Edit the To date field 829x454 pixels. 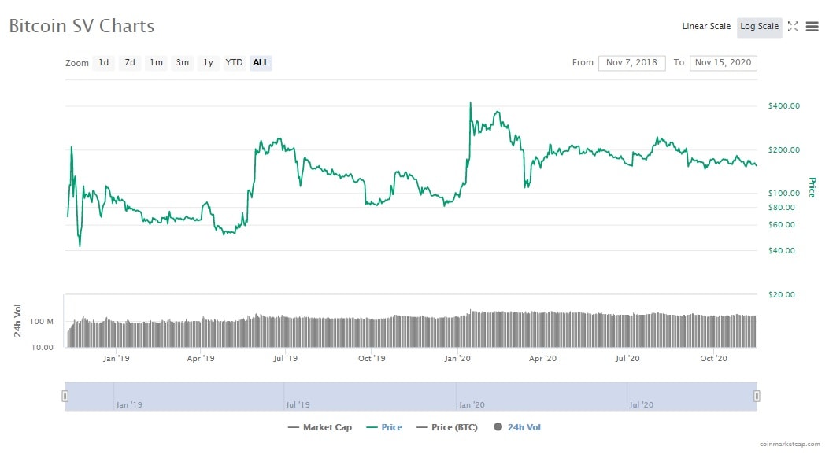724,63
